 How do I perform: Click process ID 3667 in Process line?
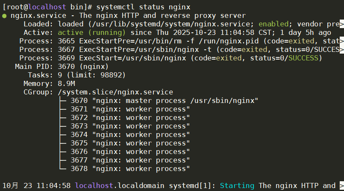tap(66, 49)
